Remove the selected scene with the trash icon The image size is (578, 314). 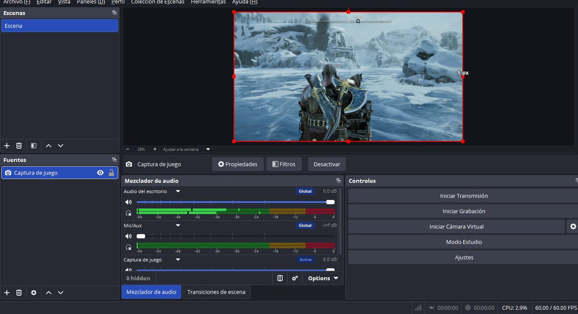19,146
